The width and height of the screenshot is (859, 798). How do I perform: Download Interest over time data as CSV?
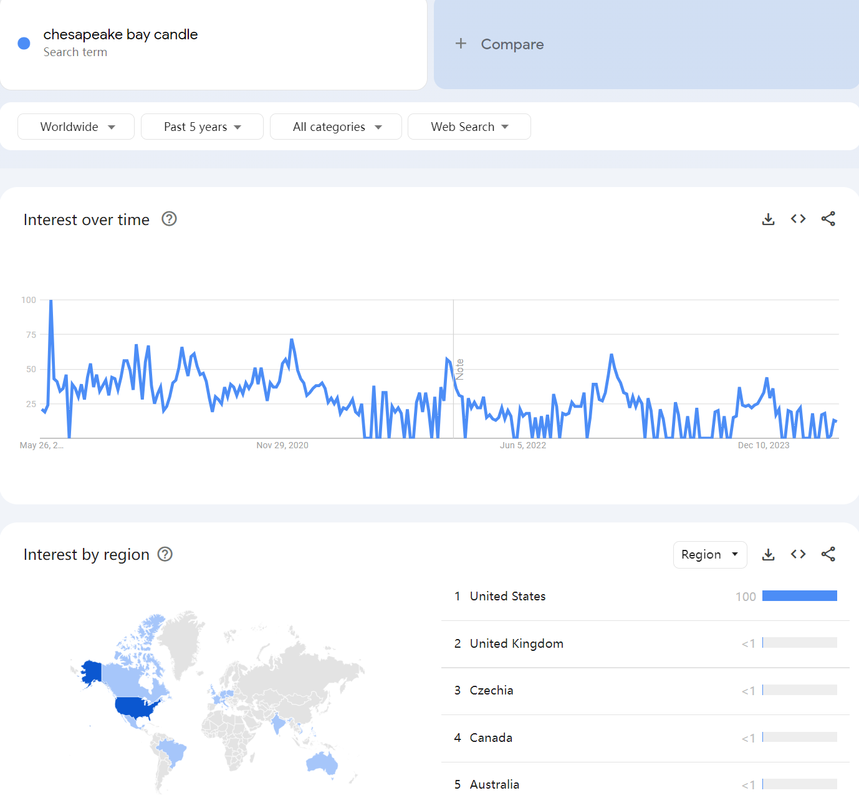click(768, 219)
